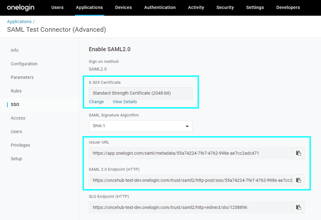Open the Authentication menu

click(160, 8)
